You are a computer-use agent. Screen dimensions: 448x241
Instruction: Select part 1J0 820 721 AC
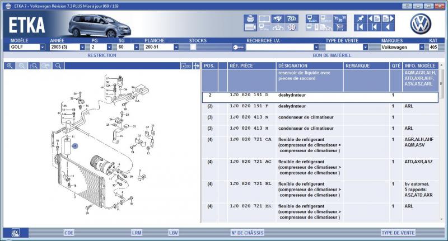pyautogui.click(x=250, y=162)
